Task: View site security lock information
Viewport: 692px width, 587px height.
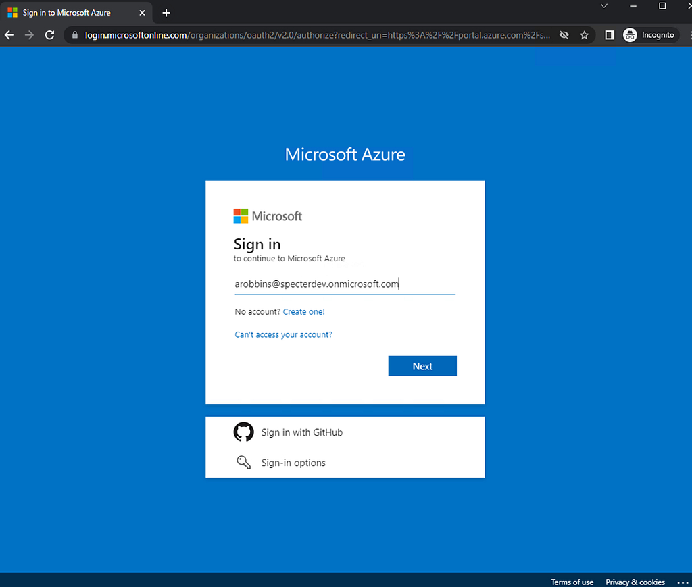Action: click(75, 35)
